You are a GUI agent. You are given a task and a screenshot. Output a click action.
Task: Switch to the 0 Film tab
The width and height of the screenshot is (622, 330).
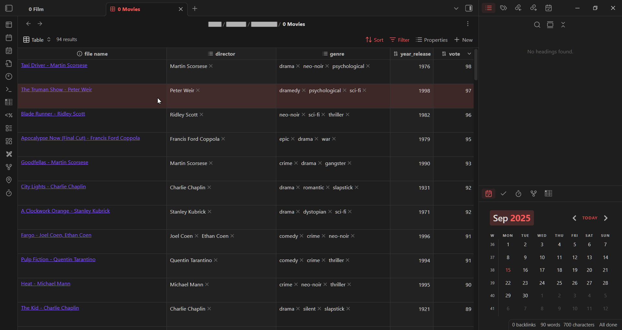[36, 9]
